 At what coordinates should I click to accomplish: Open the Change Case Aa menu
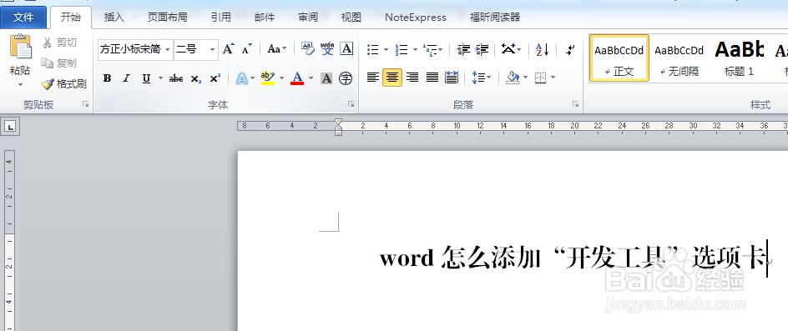[x=276, y=48]
